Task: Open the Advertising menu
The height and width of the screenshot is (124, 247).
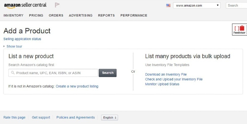Action: [81, 15]
